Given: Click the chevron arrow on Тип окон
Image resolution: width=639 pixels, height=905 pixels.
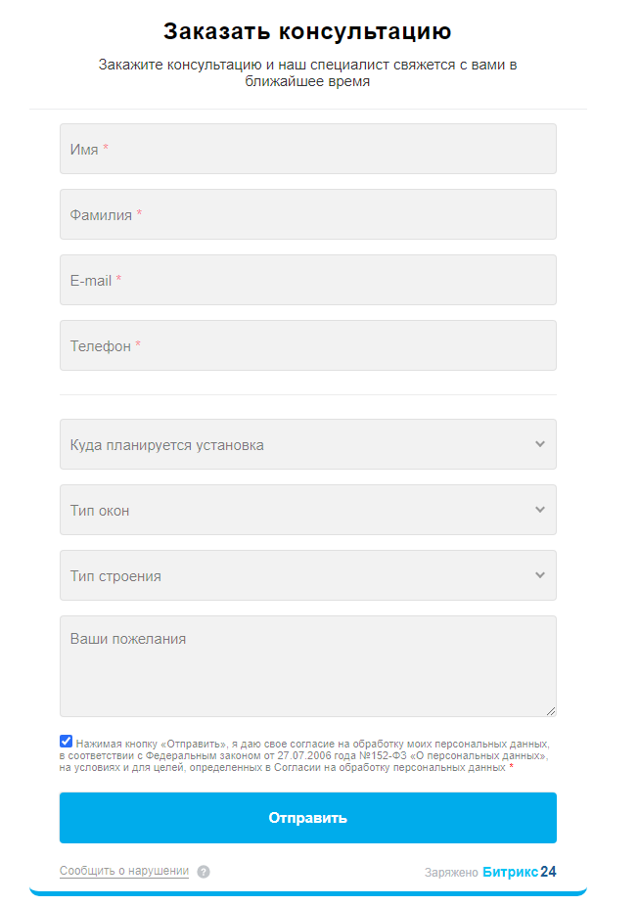Looking at the screenshot, I should coord(539,510).
